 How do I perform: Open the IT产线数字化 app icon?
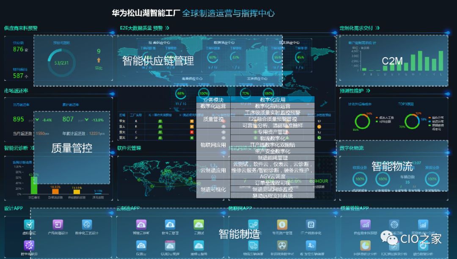(x=311, y=225)
